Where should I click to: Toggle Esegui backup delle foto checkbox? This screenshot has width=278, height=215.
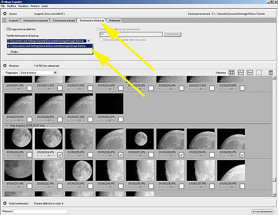pyautogui.click(x=8, y=29)
